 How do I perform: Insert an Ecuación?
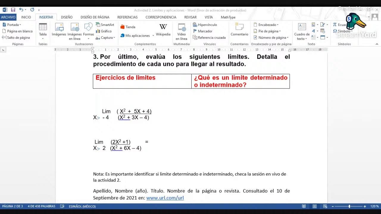tap(340, 25)
